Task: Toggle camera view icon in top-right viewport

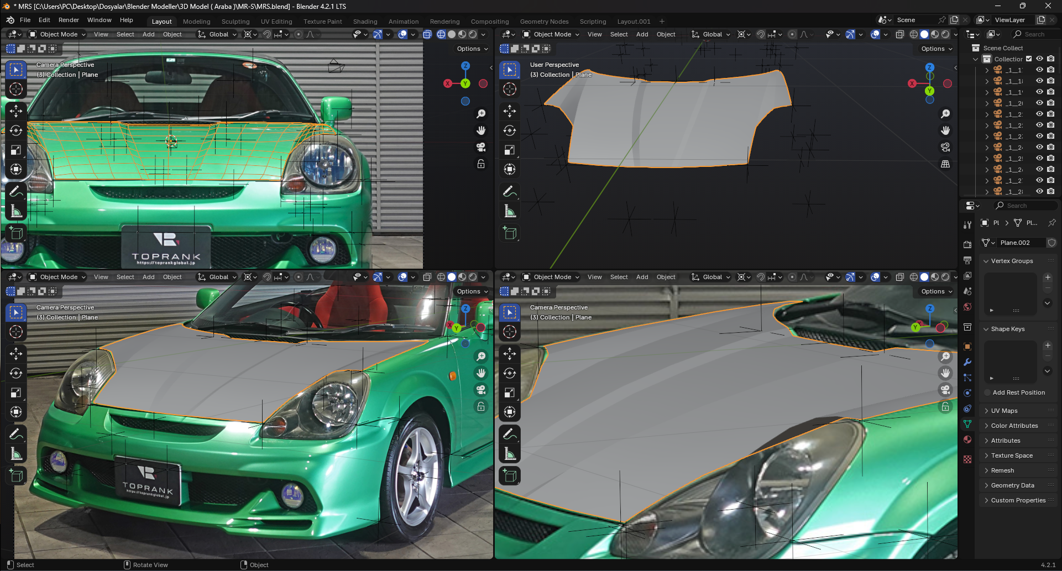Action: click(x=945, y=147)
